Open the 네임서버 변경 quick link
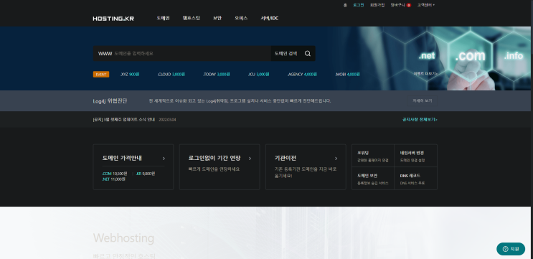This screenshot has width=533, height=259. click(416, 156)
